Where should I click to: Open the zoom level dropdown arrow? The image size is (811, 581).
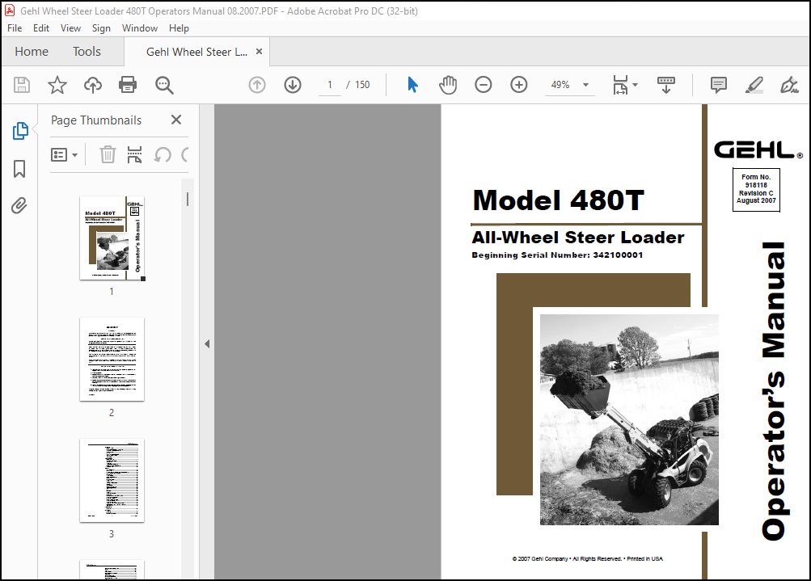[x=586, y=85]
